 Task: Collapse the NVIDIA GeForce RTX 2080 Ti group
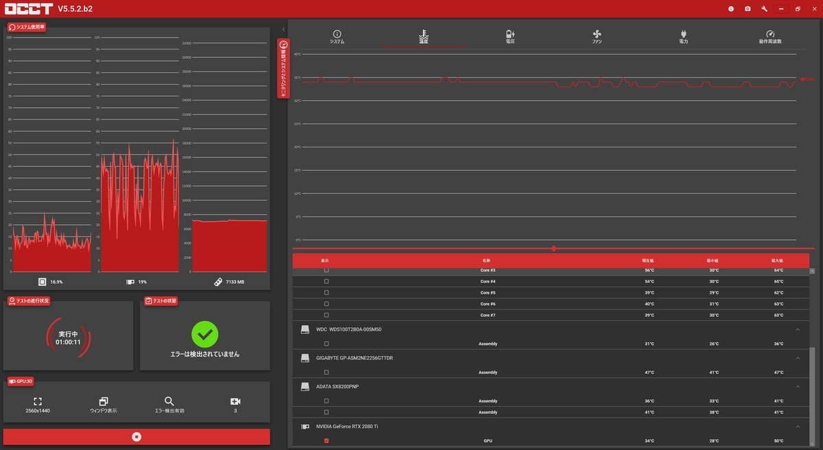pos(798,427)
